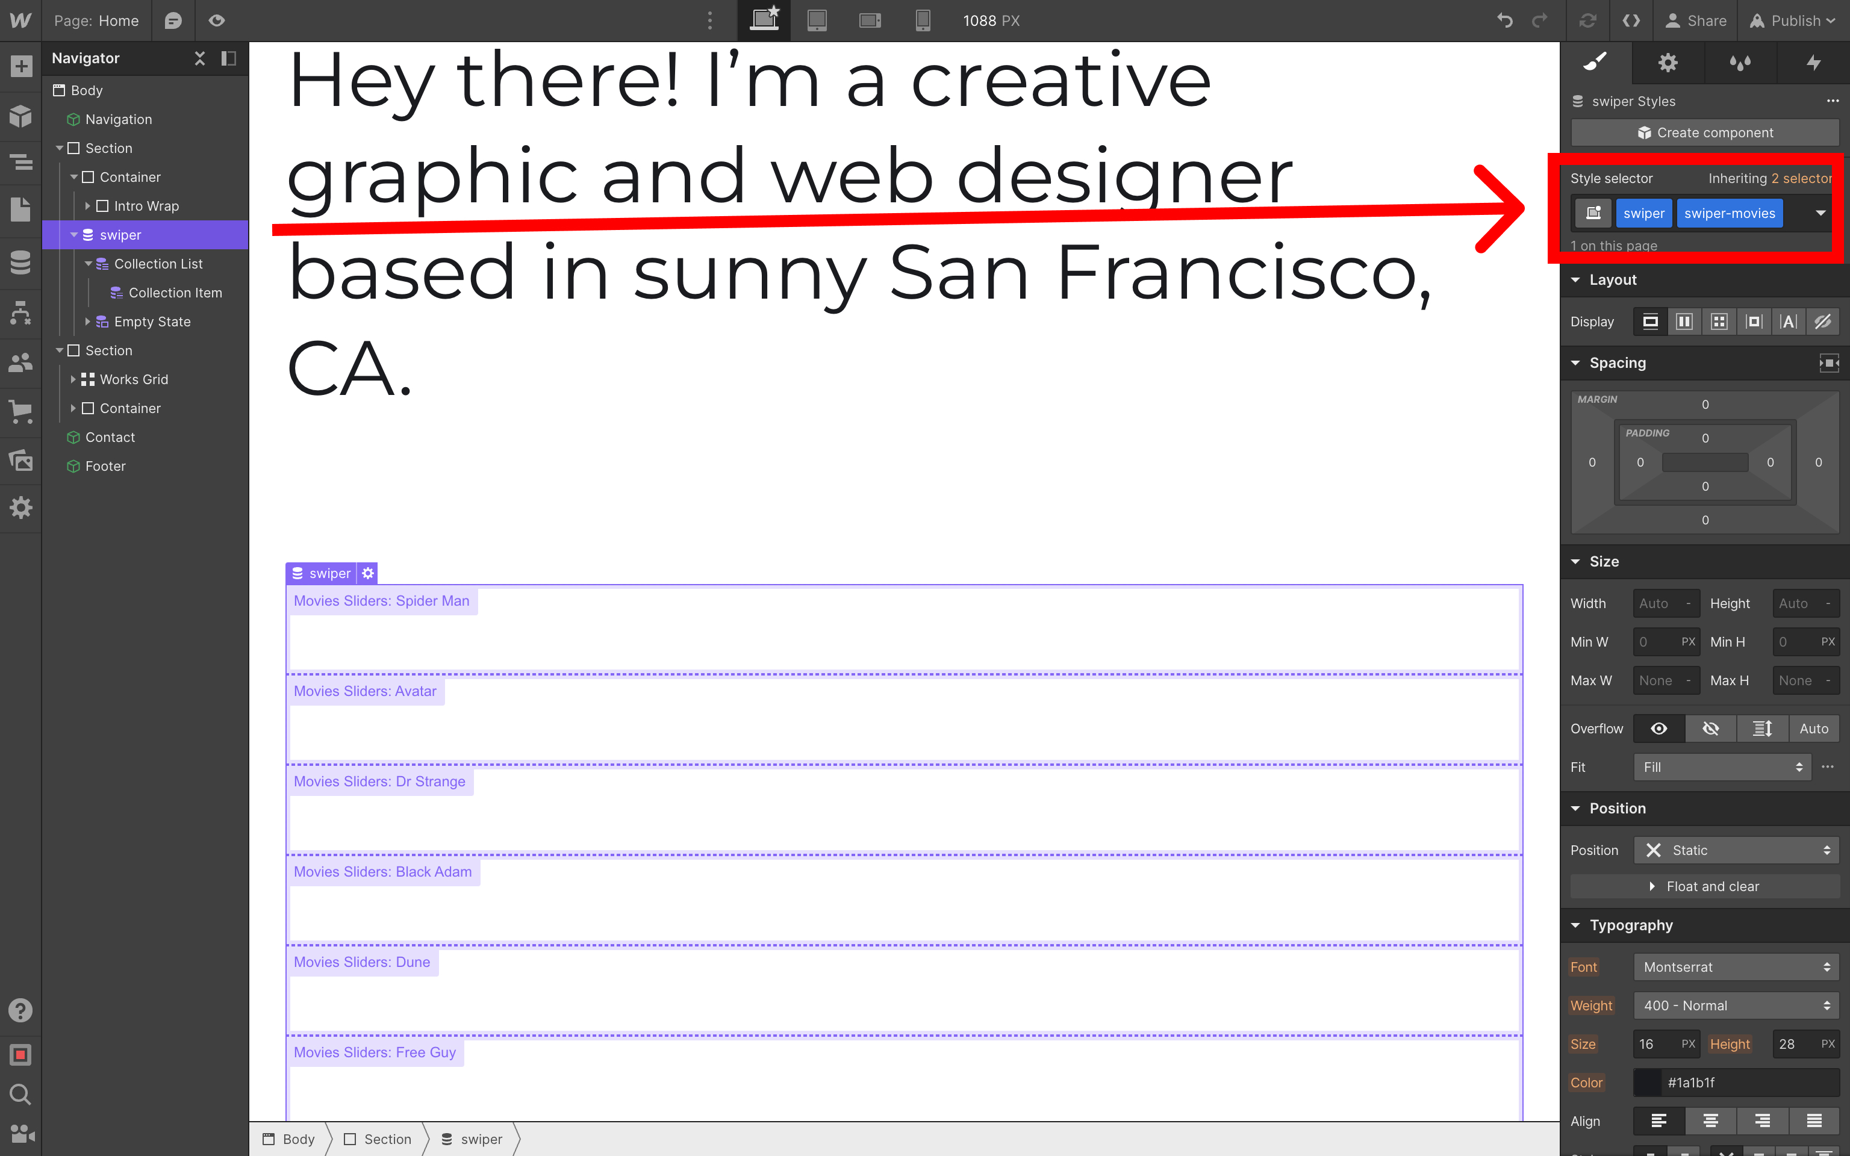The width and height of the screenshot is (1850, 1156).
Task: Open the Pages panel
Action: [x=20, y=210]
